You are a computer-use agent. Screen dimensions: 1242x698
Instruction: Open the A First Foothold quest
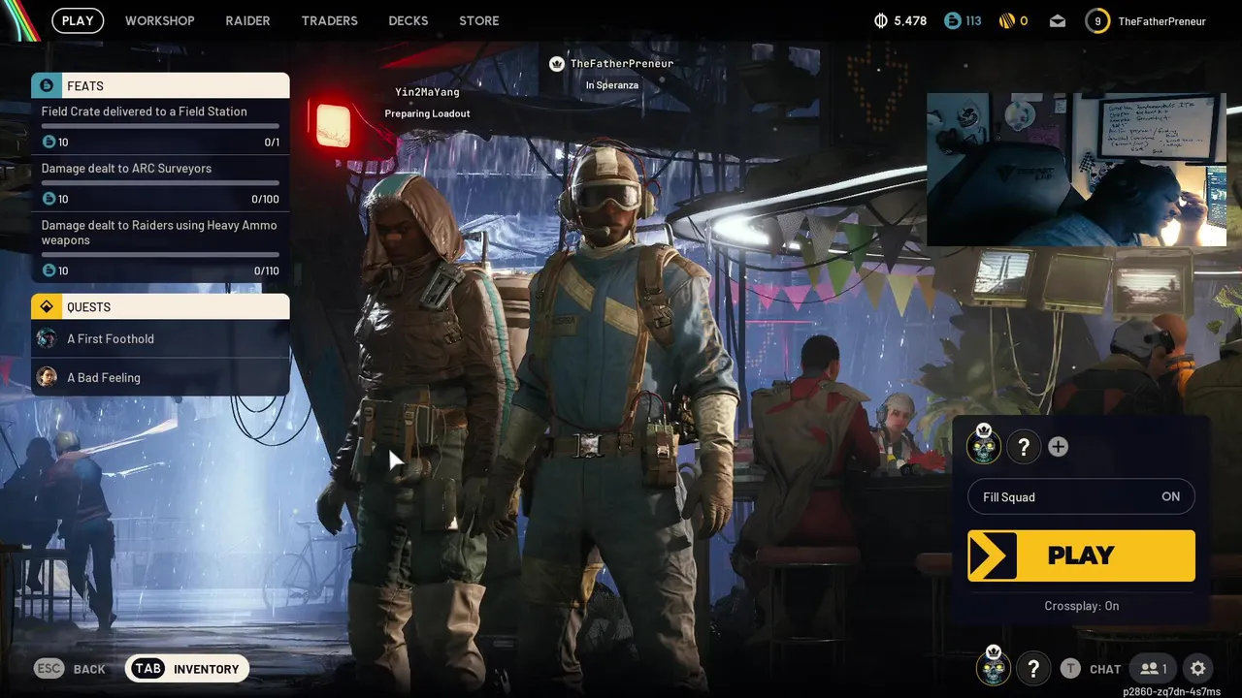click(x=160, y=338)
